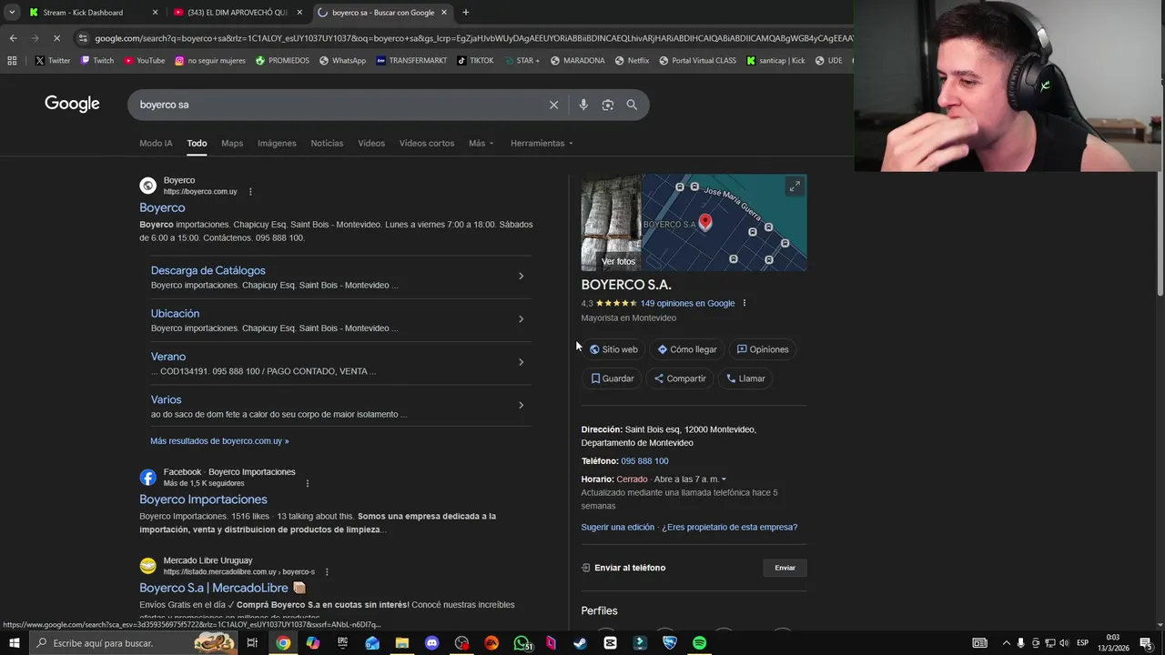The height and width of the screenshot is (655, 1165).
Task: Open Spotify from the Windows taskbar
Action: 699,643
